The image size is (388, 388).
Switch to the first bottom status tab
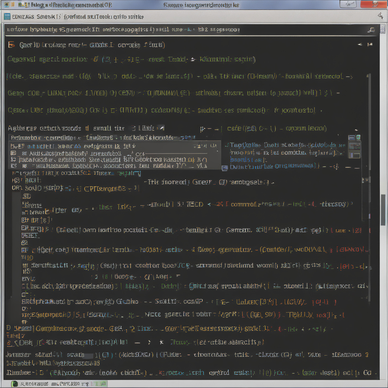(x=30, y=383)
